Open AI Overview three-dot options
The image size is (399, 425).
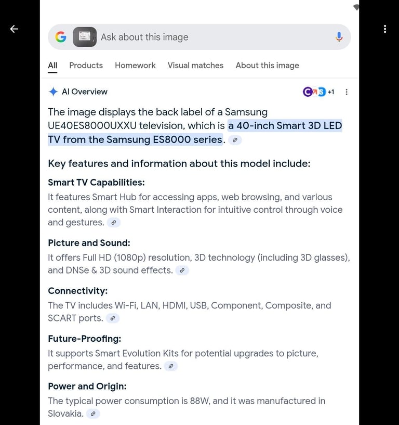tap(347, 92)
